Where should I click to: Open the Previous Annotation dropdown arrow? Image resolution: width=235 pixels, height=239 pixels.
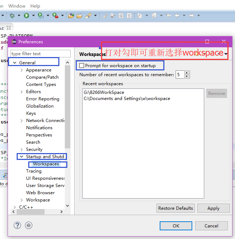click(x=161, y=16)
